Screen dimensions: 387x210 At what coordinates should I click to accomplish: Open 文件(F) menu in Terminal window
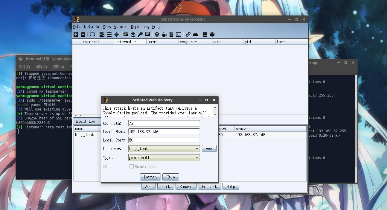[24, 67]
